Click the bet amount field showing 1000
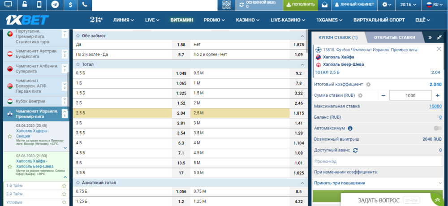 [410, 95]
